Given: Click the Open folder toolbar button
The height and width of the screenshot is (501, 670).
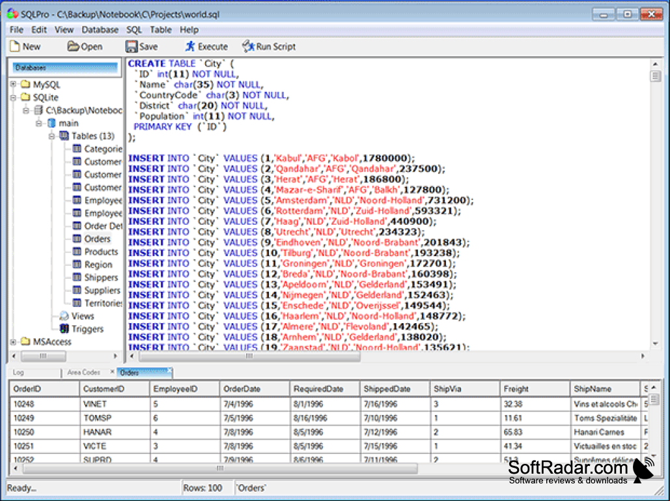Looking at the screenshot, I should 85,46.
